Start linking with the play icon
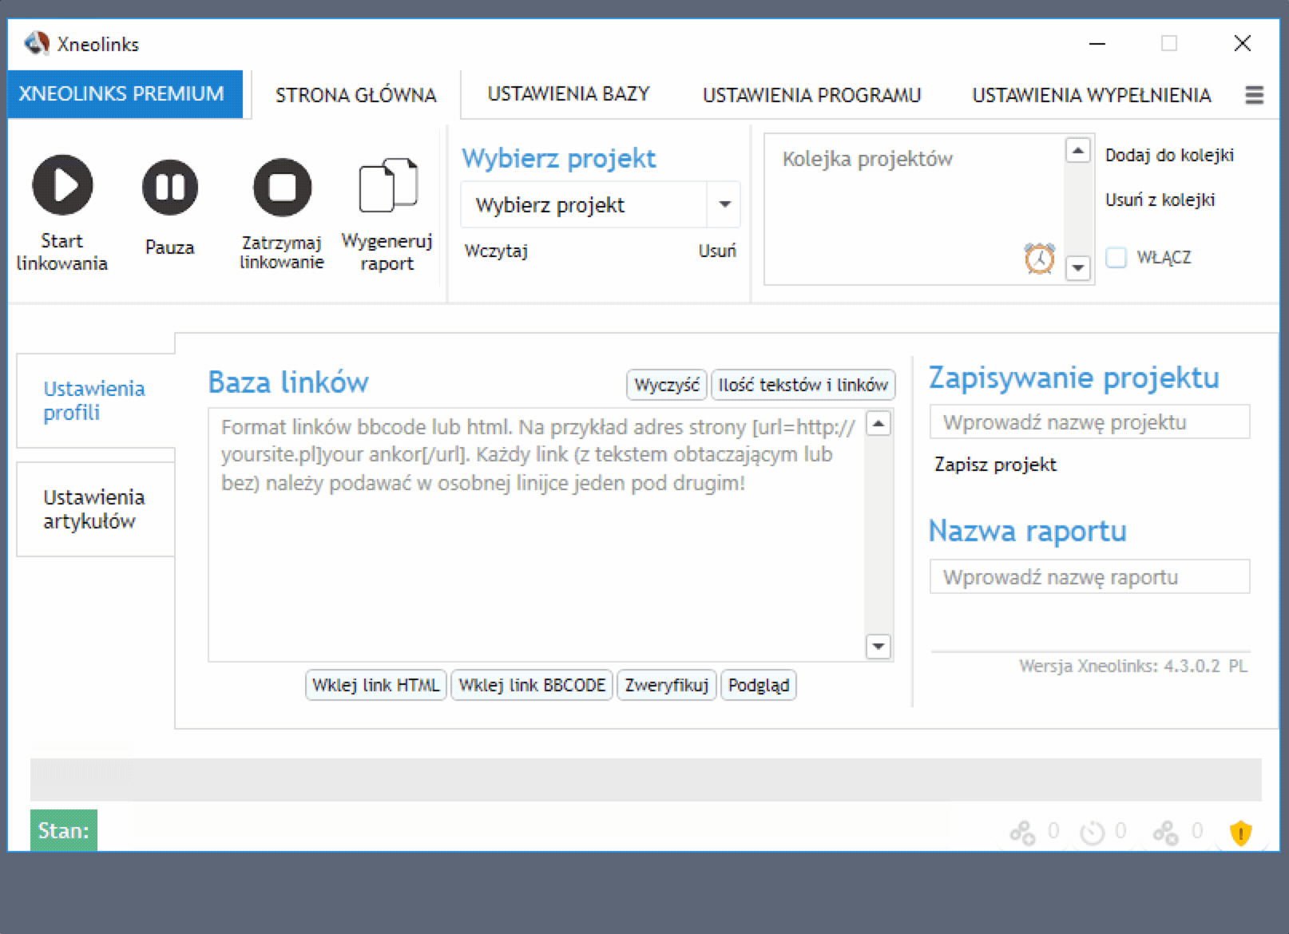Image resolution: width=1289 pixels, height=934 pixels. pyautogui.click(x=62, y=185)
